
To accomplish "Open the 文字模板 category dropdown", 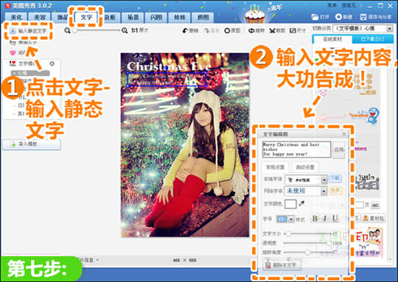I will click(390, 29).
